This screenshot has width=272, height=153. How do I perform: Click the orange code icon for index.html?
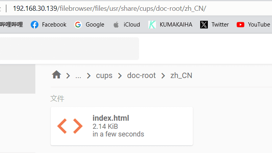click(70, 126)
